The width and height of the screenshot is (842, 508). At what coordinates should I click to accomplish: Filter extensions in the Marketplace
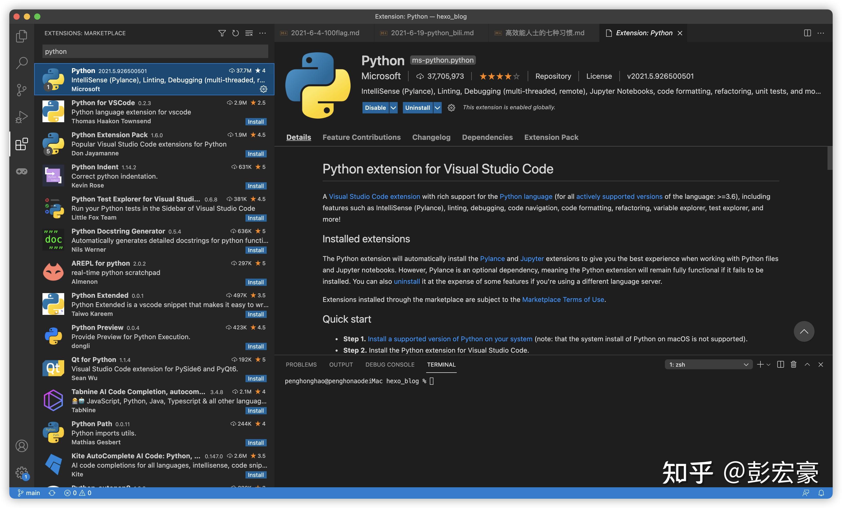click(x=222, y=33)
